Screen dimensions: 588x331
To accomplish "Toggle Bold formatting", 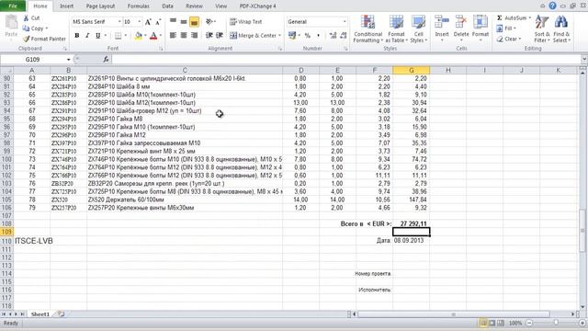I will [x=77, y=35].
